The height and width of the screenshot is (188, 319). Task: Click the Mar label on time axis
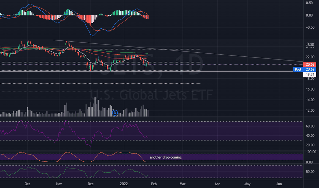[182, 184]
